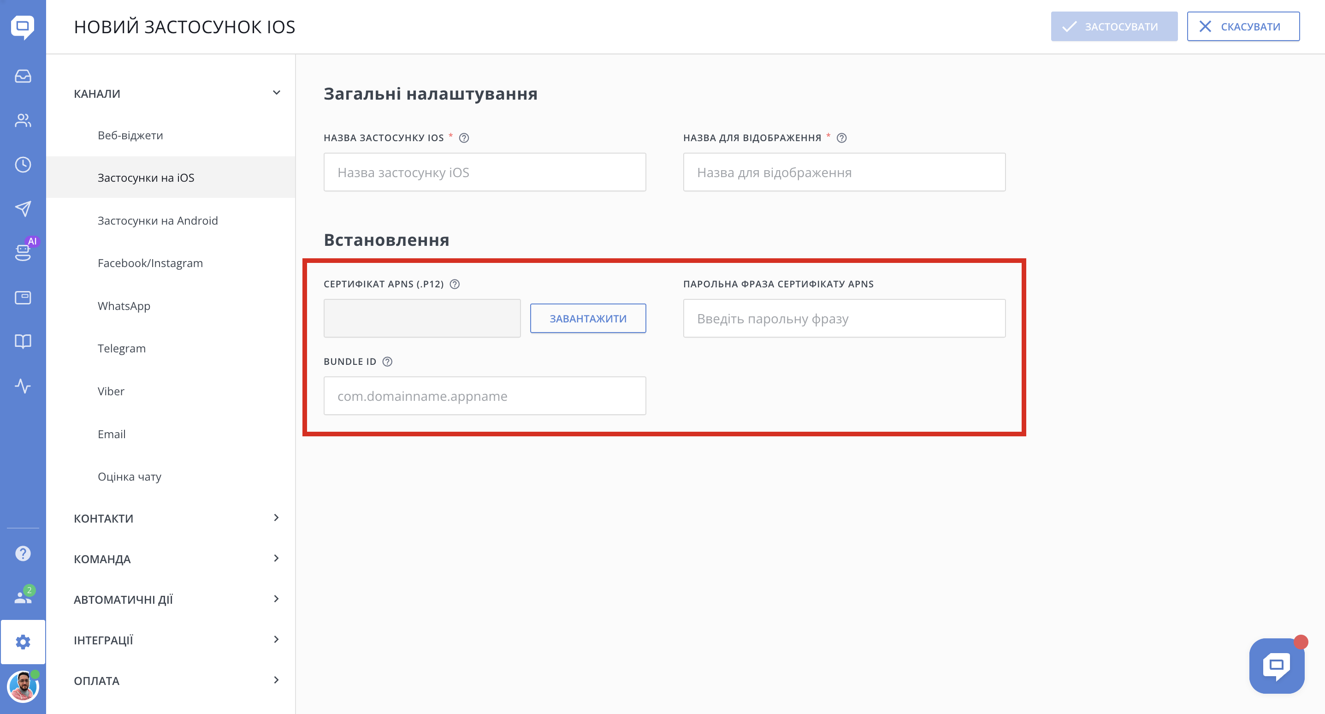Select Застосунки на Android menu item

(157, 220)
